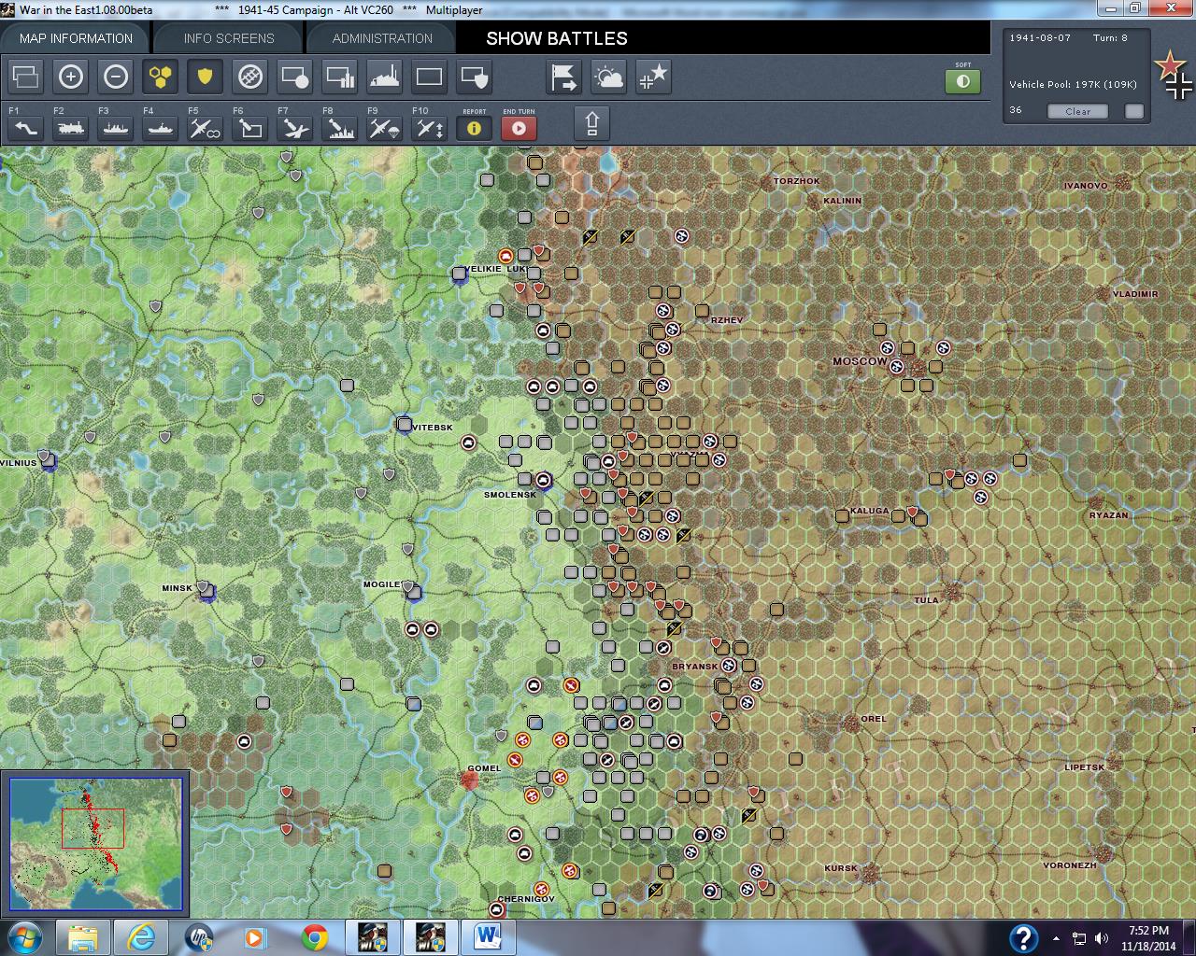Click the Moscow city label on map

860,361
